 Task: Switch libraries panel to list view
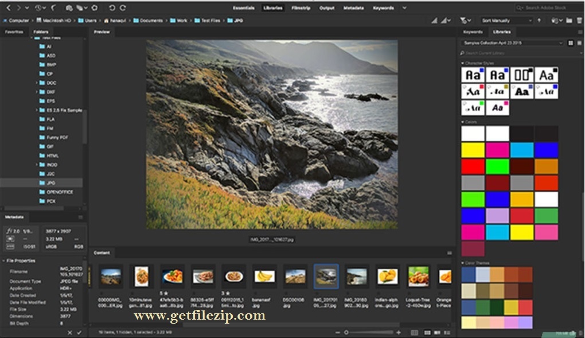(579, 43)
